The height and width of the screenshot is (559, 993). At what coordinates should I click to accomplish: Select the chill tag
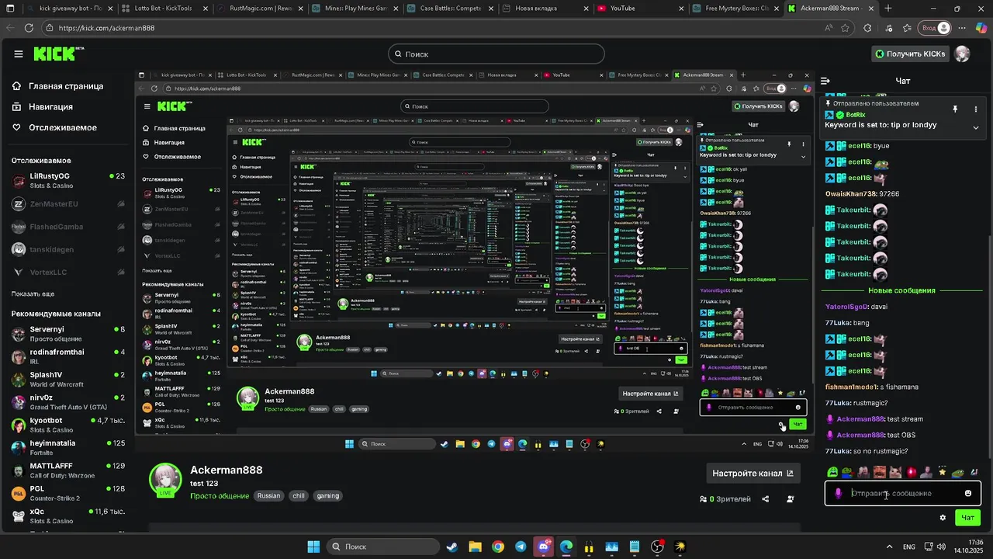point(299,495)
